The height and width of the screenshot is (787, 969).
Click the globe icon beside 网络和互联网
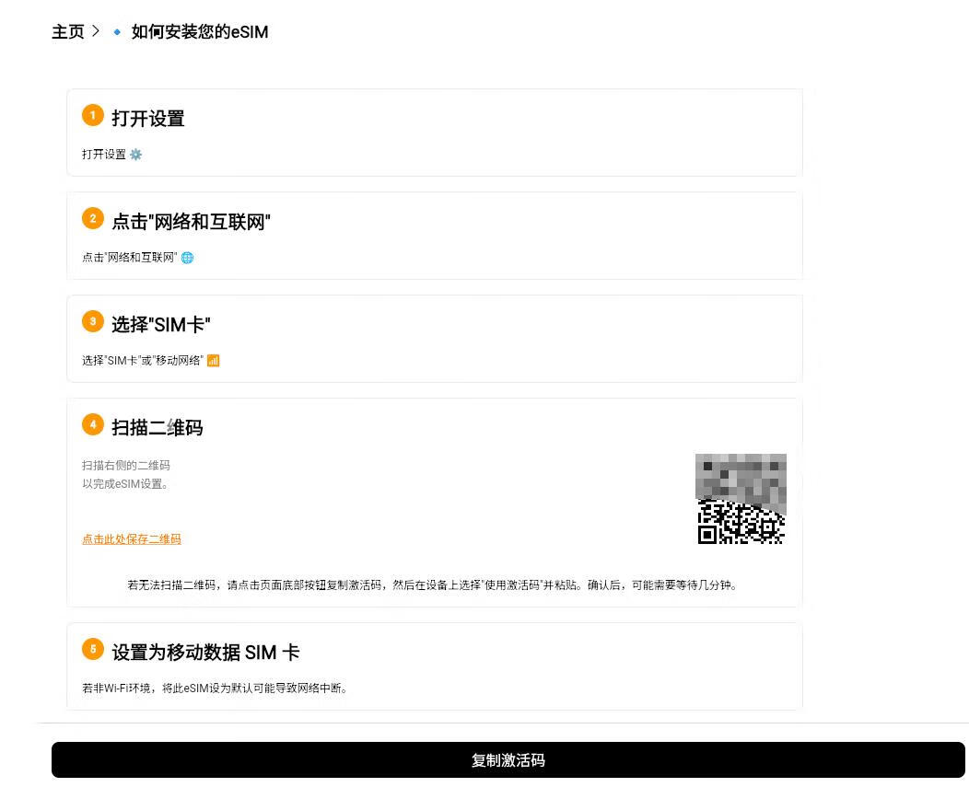point(187,258)
